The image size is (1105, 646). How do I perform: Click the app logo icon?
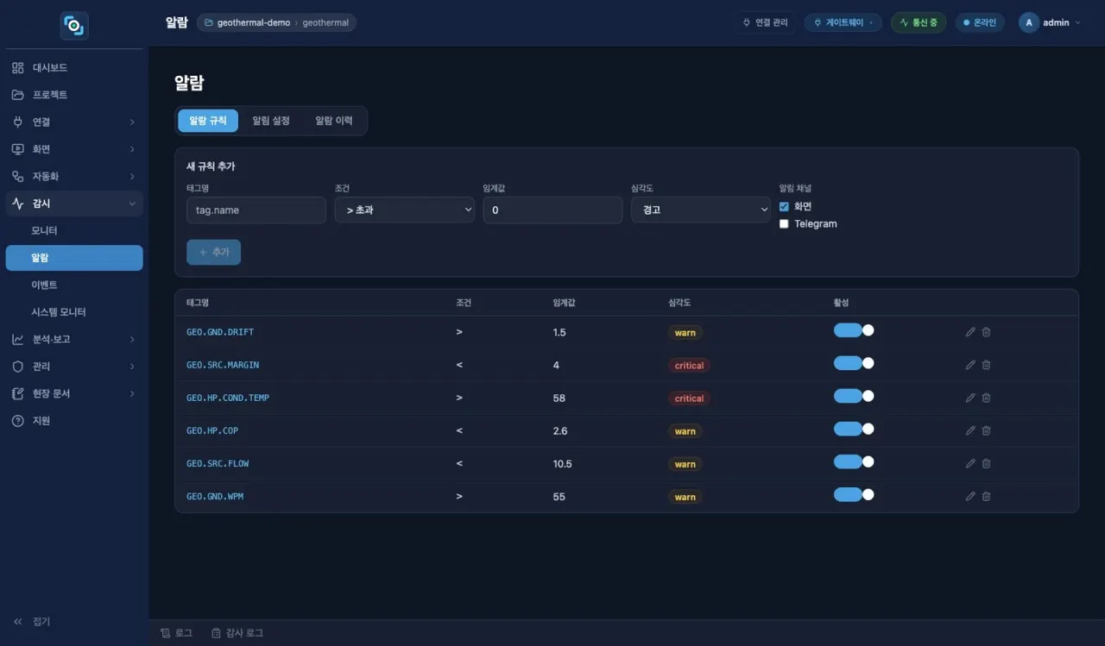[74, 26]
